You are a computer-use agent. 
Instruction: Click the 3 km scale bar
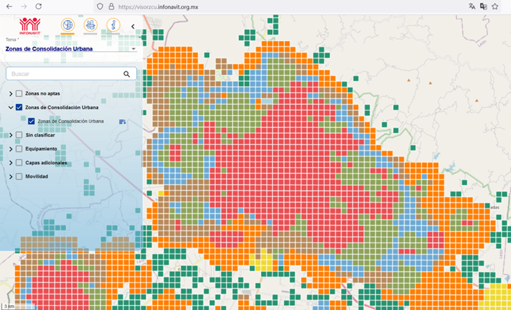pyautogui.click(x=18, y=306)
